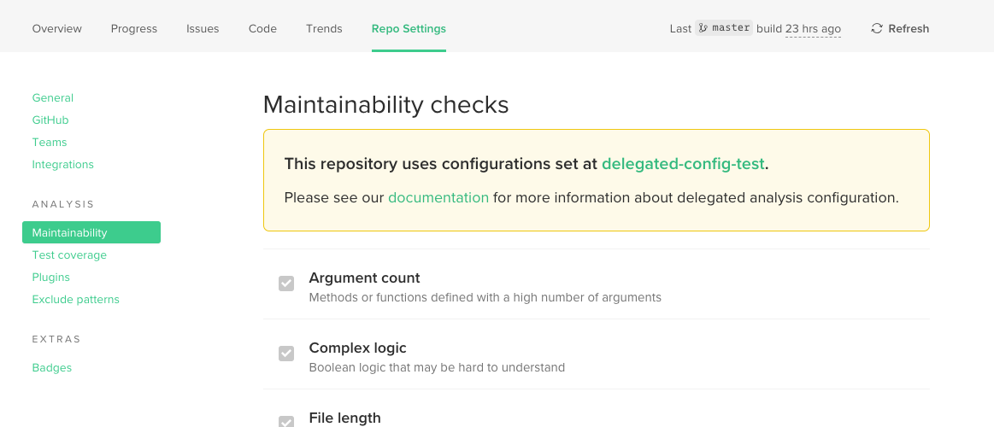Click the Refresh circular arrows icon
Viewport: 994px width, 427px height.
click(x=877, y=28)
